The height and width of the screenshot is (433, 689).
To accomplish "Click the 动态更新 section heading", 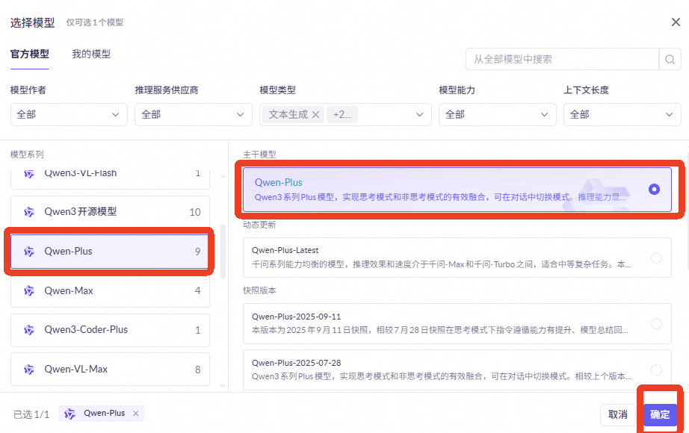I will click(259, 225).
